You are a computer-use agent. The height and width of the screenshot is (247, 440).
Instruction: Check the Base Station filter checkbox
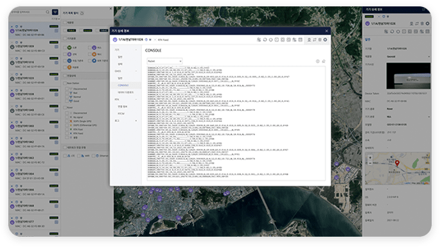65,83
